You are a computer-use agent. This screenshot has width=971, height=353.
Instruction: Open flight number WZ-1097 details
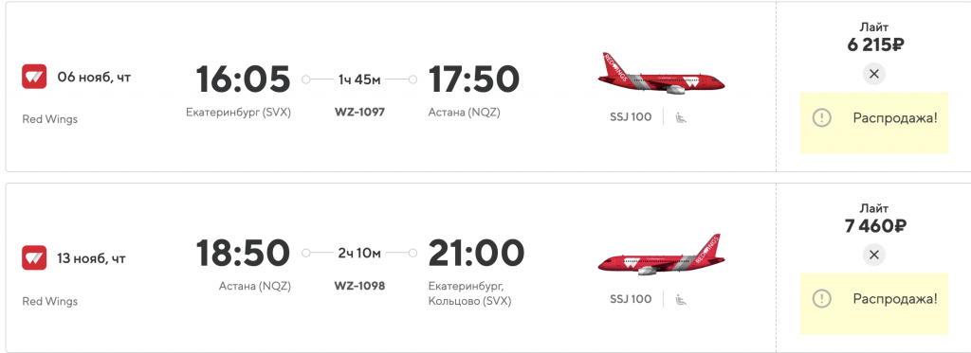pyautogui.click(x=359, y=113)
